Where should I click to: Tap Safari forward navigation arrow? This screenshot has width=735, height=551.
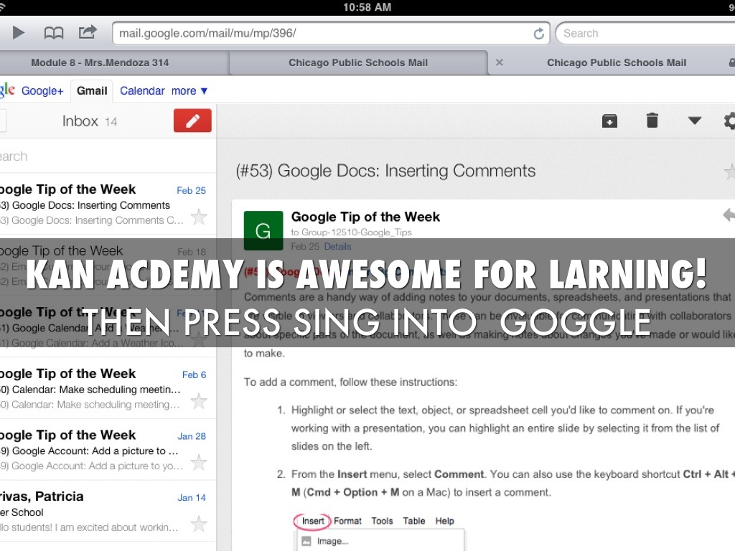(19, 33)
